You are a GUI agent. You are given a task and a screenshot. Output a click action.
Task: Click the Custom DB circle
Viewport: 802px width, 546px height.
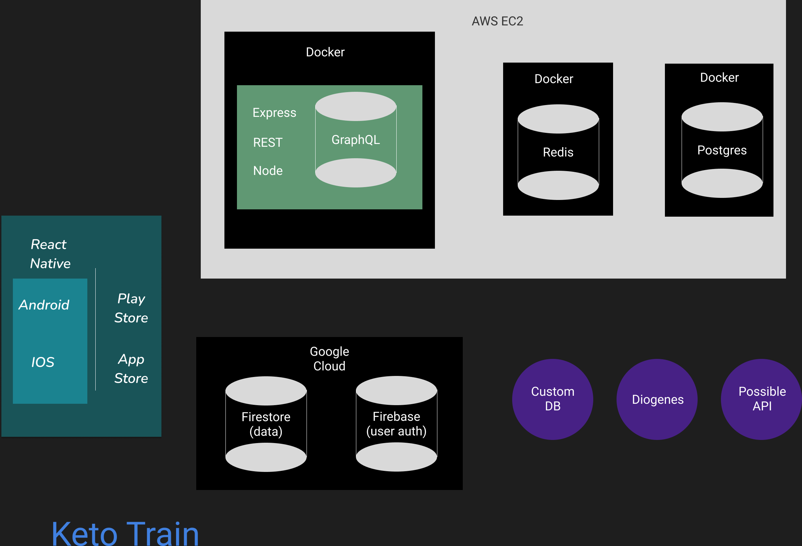(552, 399)
